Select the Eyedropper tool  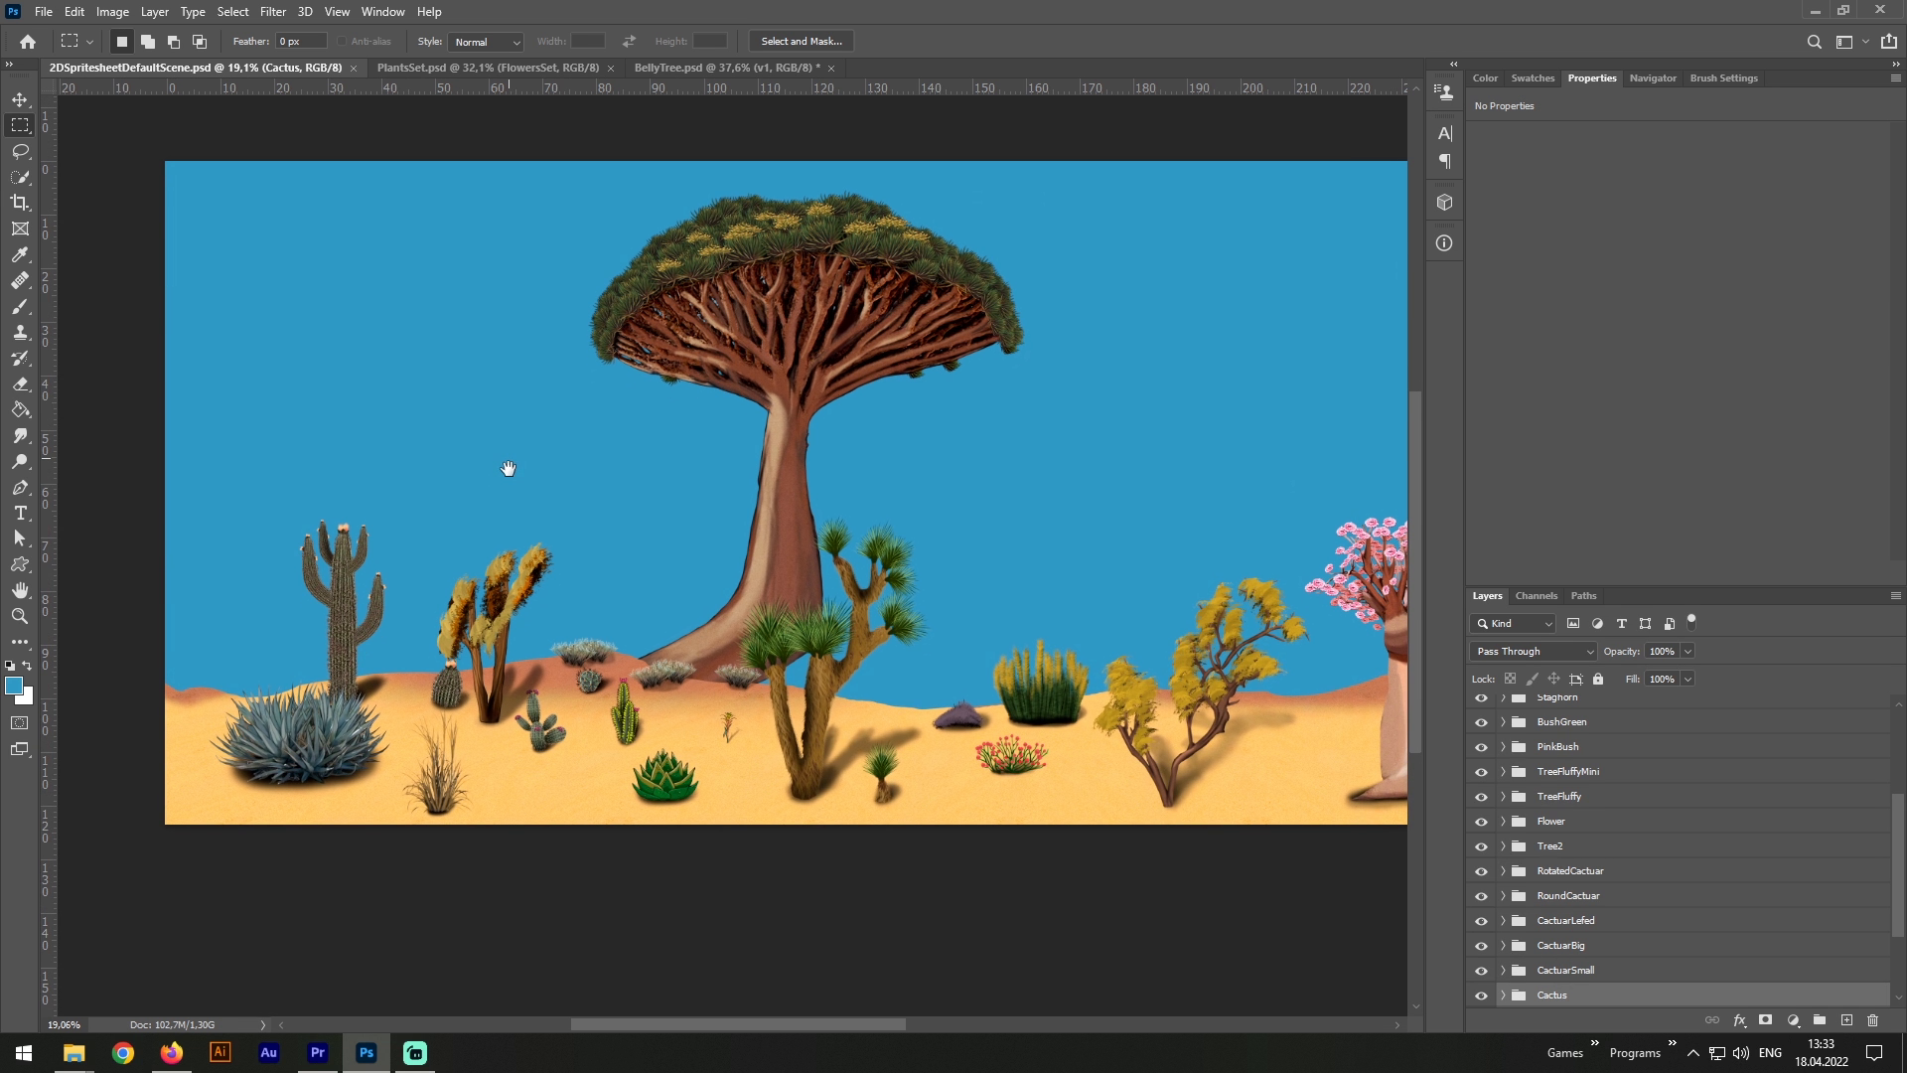(20, 254)
